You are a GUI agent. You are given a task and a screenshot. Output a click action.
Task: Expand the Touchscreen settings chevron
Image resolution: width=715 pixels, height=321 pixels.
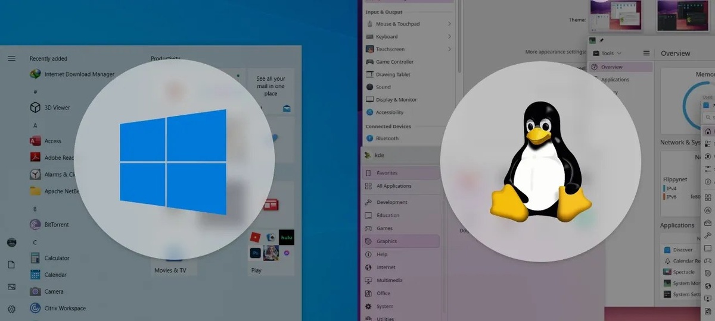pos(449,49)
